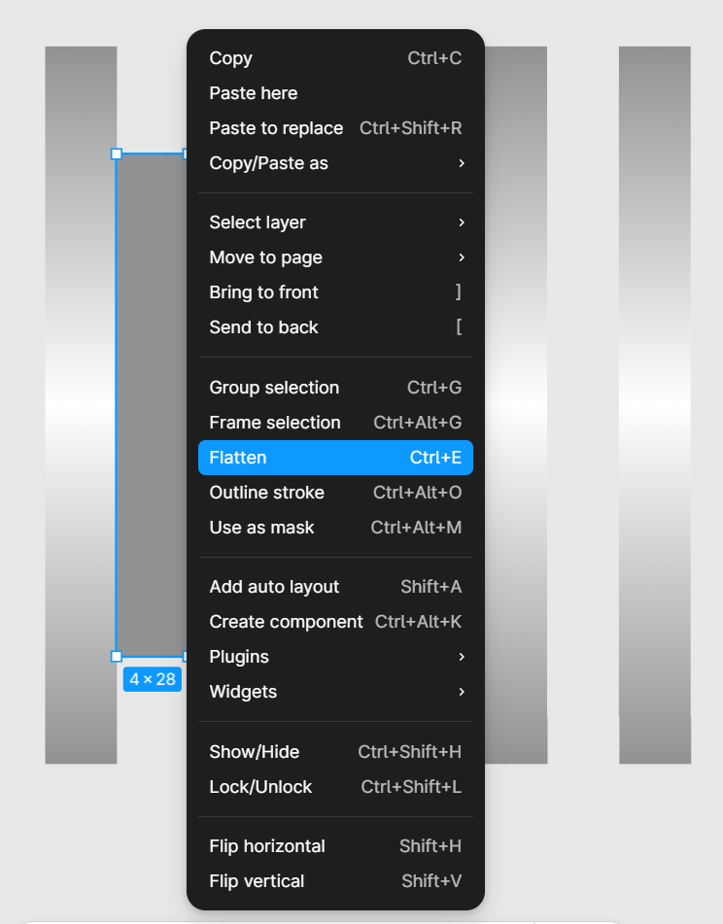Click Group selection
723x924 pixels.
tap(275, 388)
